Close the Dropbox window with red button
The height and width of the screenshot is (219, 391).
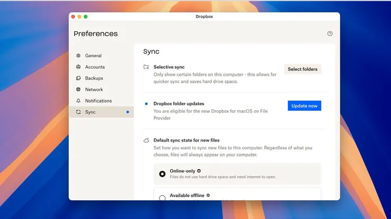[x=73, y=17]
